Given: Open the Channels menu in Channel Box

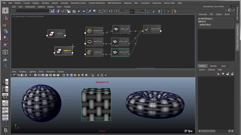Looking at the screenshot, I should [x=203, y=14].
